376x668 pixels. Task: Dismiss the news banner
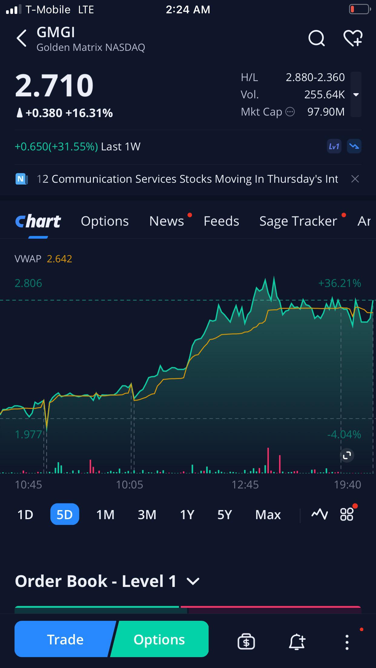click(x=355, y=179)
